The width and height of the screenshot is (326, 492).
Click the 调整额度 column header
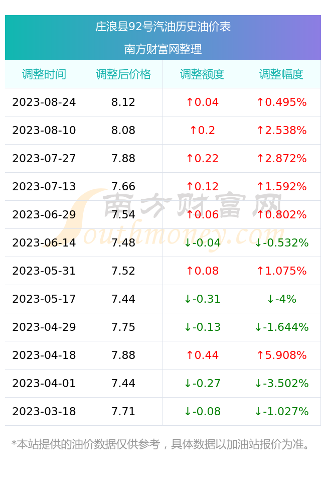(x=202, y=74)
